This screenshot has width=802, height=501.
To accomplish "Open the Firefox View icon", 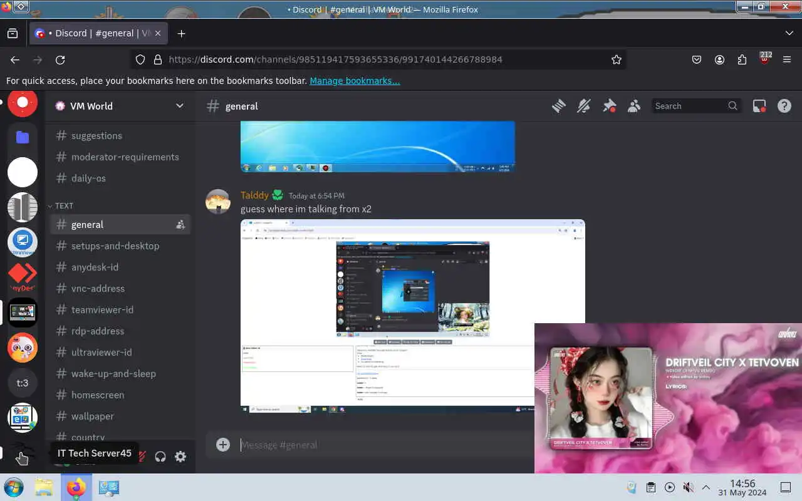I will [x=13, y=33].
